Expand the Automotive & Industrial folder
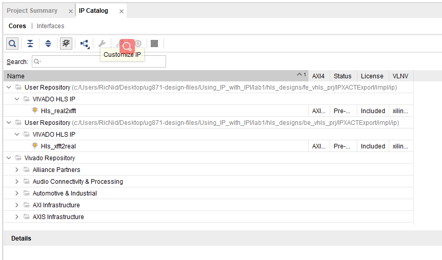Viewport: 442px width, 260px height. (x=17, y=193)
